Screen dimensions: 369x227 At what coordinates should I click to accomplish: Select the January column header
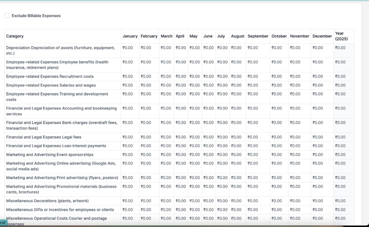pos(130,36)
